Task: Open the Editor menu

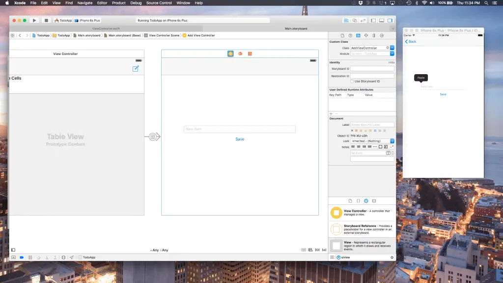Action: point(102,3)
